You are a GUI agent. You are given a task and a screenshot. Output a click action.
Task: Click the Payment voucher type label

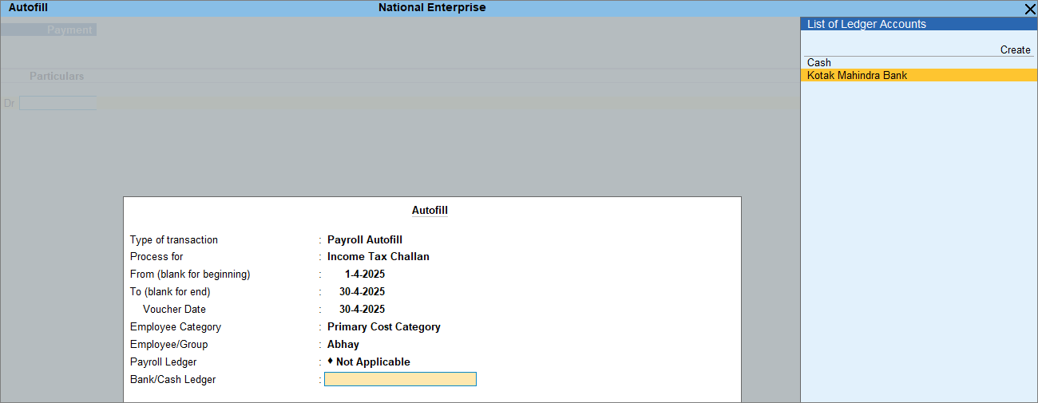tap(70, 30)
